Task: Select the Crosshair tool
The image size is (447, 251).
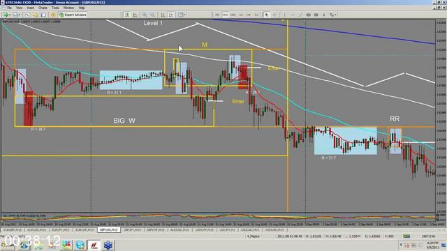Action: 274,15
